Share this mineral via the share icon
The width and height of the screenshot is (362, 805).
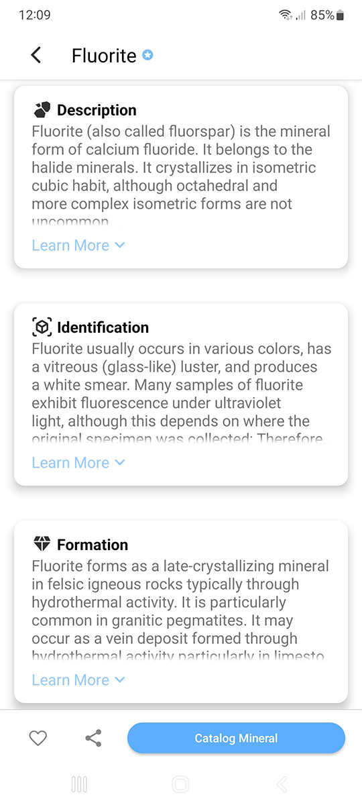(93, 739)
